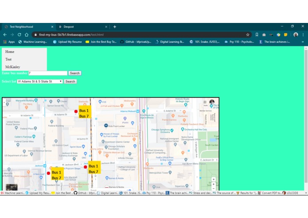
Task: Click the Jackson subway station icon
Action: click(45, 165)
